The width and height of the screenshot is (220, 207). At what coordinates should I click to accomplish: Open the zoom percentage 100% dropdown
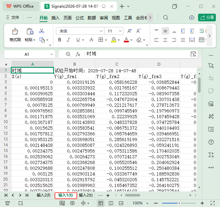147,203
